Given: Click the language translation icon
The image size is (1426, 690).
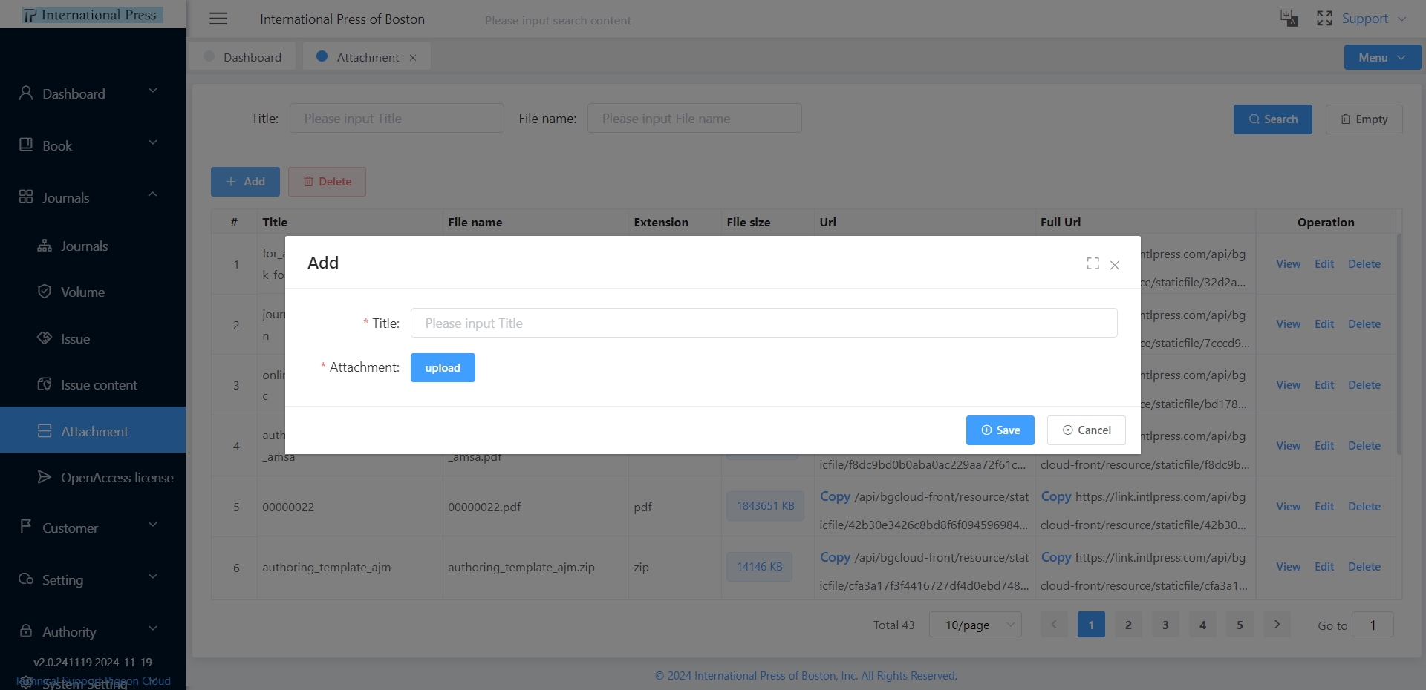Looking at the screenshot, I should point(1289,19).
